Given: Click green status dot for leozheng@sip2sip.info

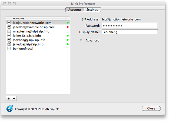Looking at the screenshot, I should point(68,40).
